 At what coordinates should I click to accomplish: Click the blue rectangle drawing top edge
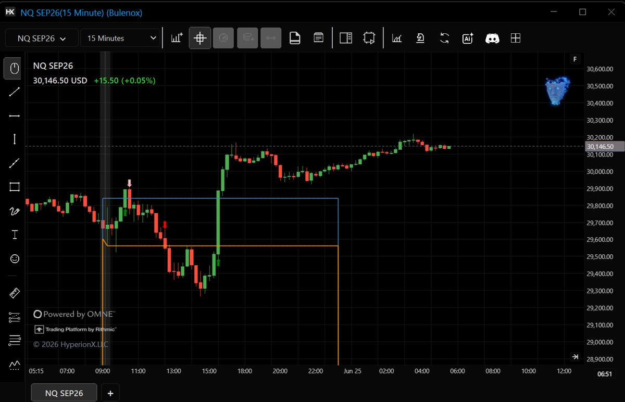(220, 199)
